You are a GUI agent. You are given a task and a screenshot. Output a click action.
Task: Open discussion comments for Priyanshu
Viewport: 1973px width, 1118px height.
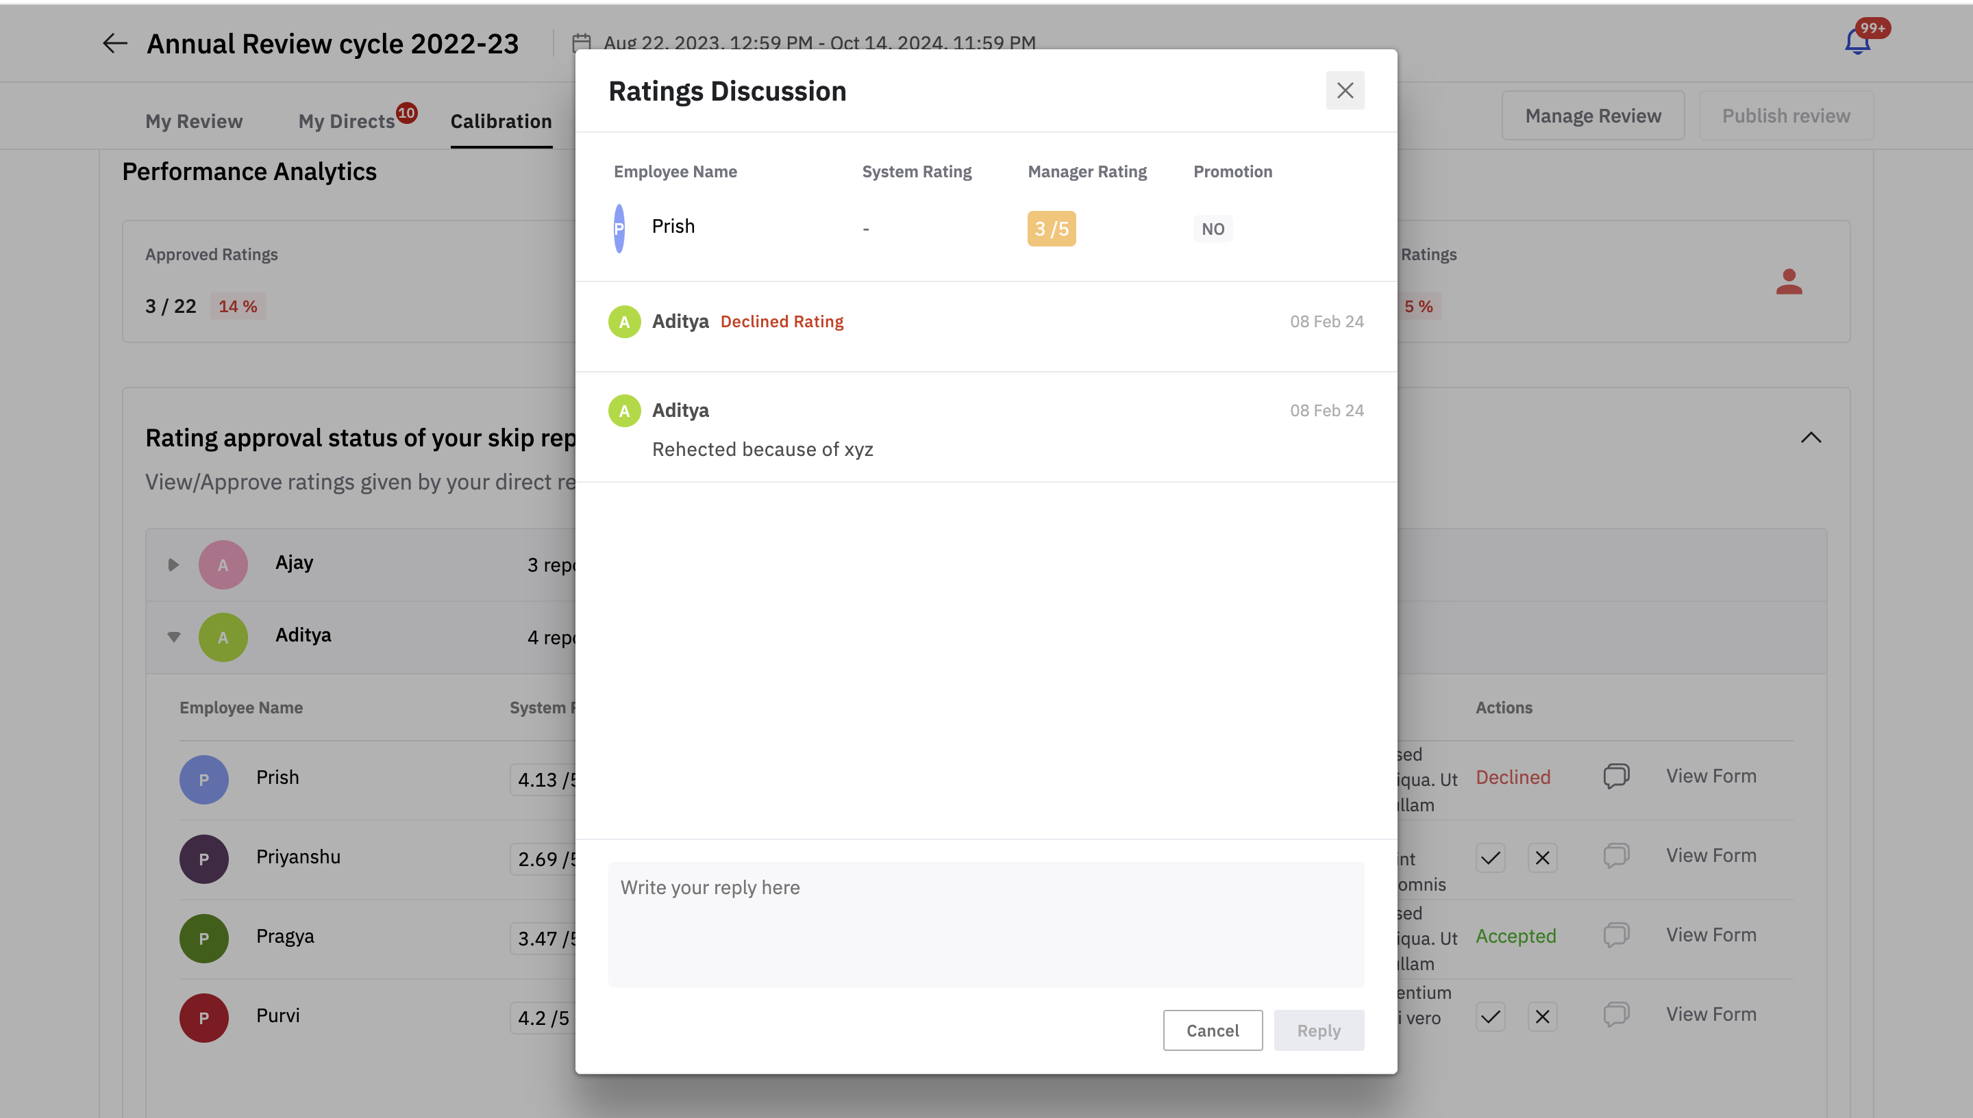pos(1616,855)
